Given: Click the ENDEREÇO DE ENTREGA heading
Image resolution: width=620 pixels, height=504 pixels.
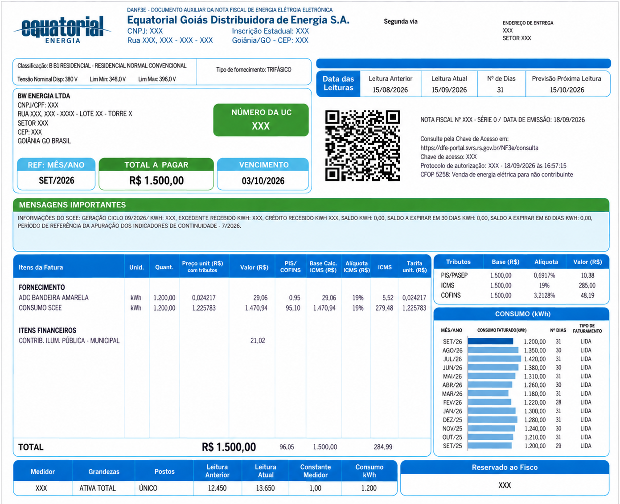Looking at the screenshot, I should click(x=528, y=23).
